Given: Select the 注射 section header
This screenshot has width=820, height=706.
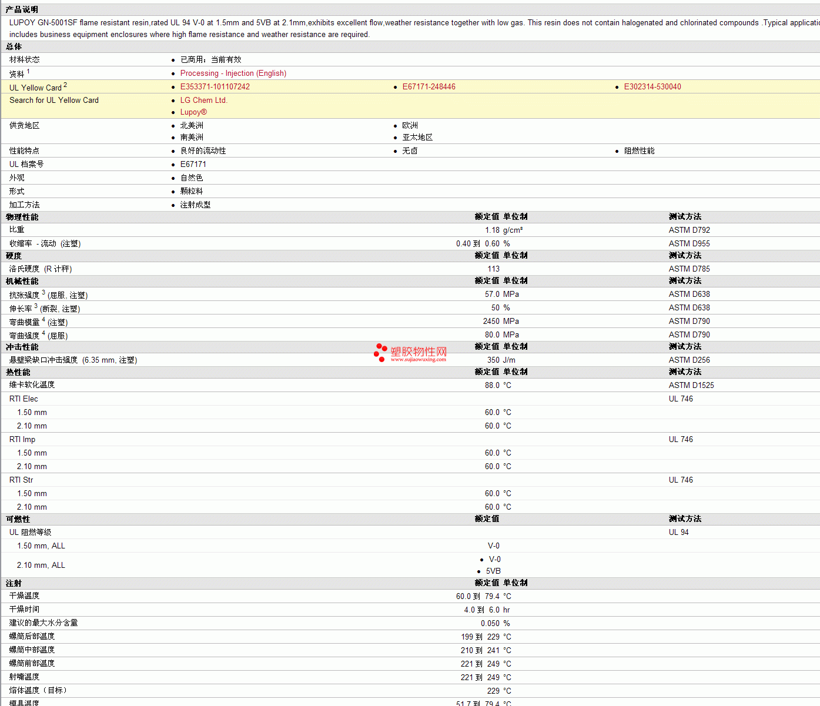Looking at the screenshot, I should [14, 583].
